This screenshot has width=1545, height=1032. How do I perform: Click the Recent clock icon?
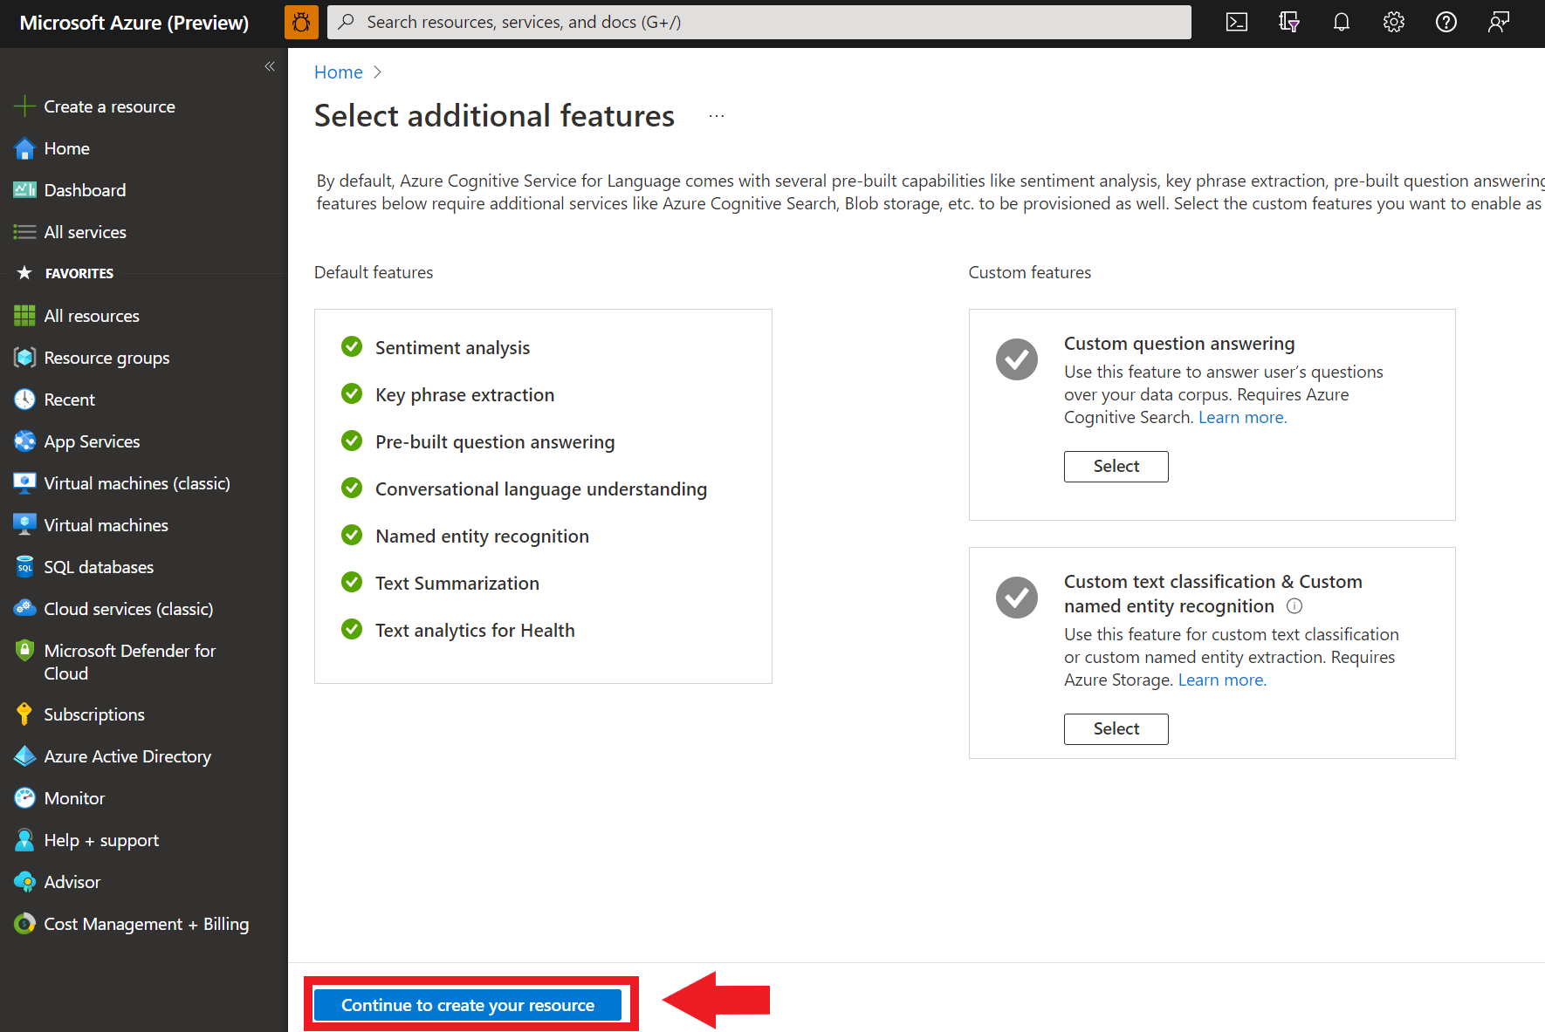pos(24,400)
